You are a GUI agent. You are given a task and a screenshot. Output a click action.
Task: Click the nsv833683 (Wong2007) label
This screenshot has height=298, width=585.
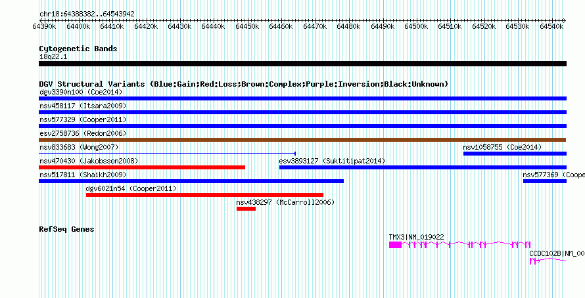click(x=79, y=147)
